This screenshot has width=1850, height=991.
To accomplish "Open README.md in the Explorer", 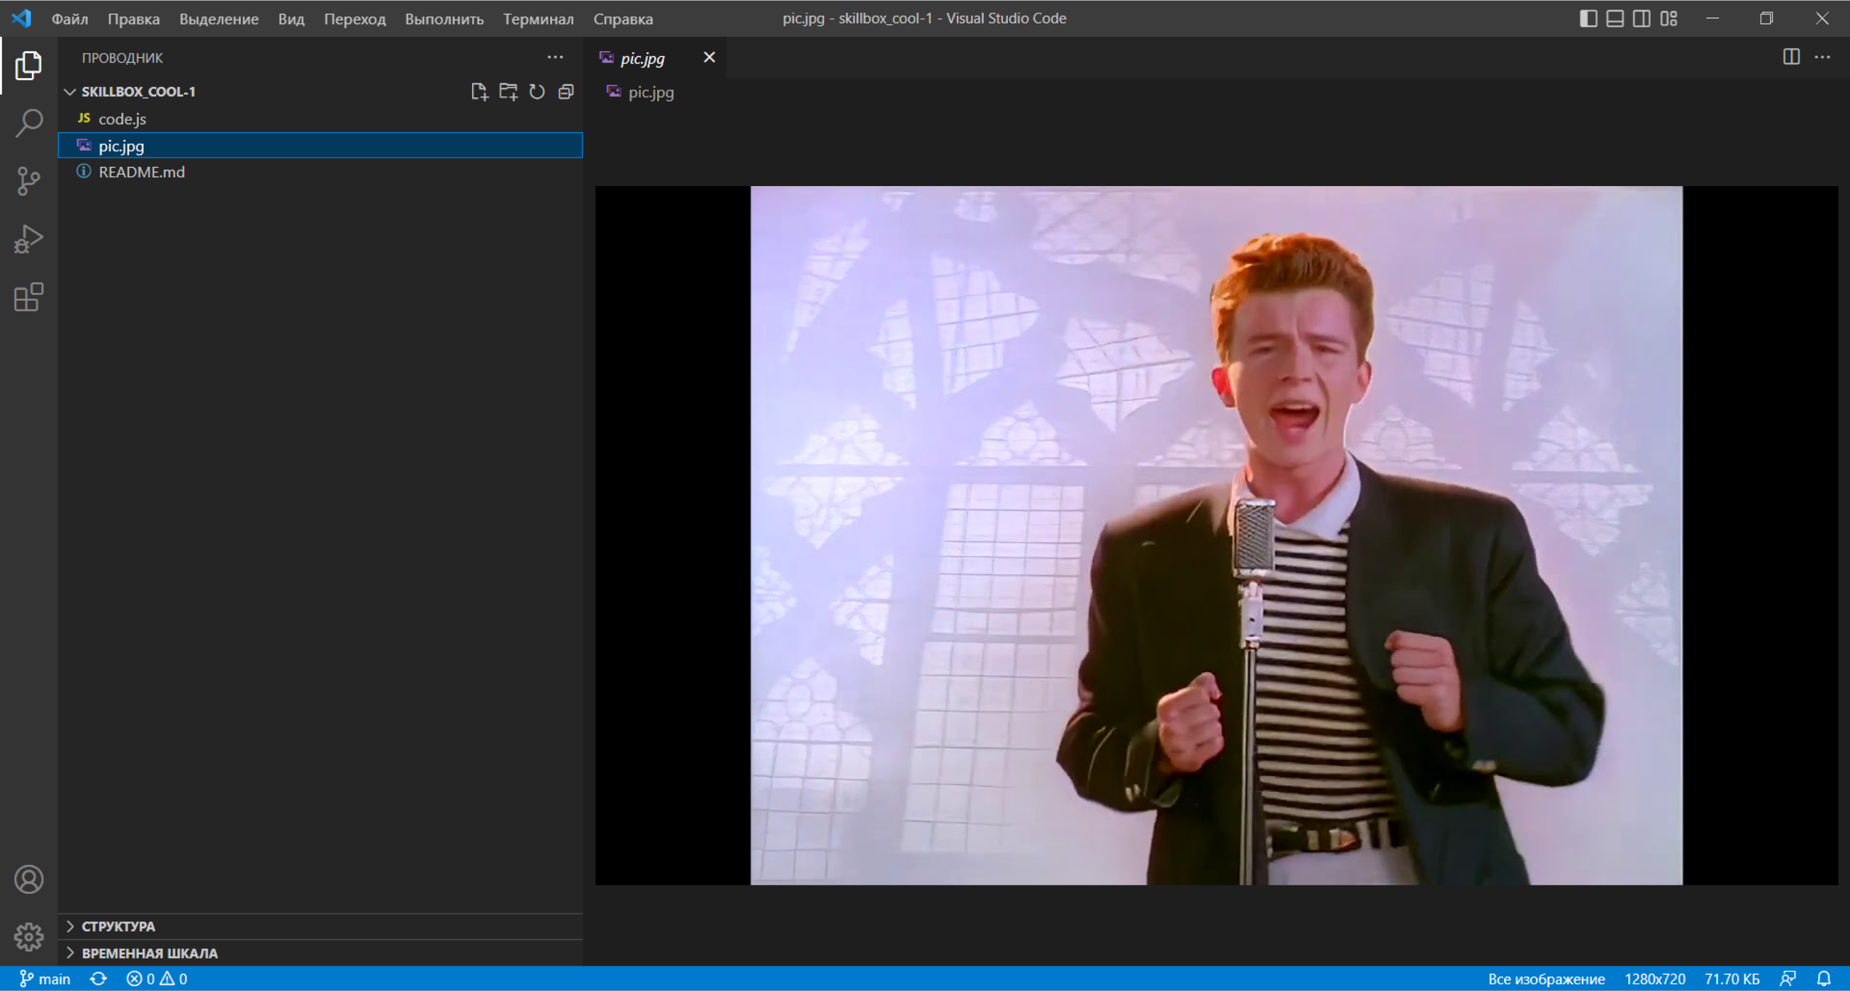I will point(320,172).
